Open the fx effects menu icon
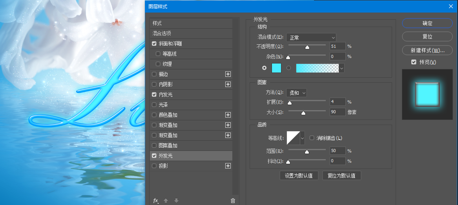The height and width of the screenshot is (205, 458). [x=155, y=201]
